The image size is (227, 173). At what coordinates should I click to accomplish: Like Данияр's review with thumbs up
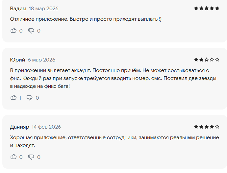pyautogui.click(x=13, y=157)
